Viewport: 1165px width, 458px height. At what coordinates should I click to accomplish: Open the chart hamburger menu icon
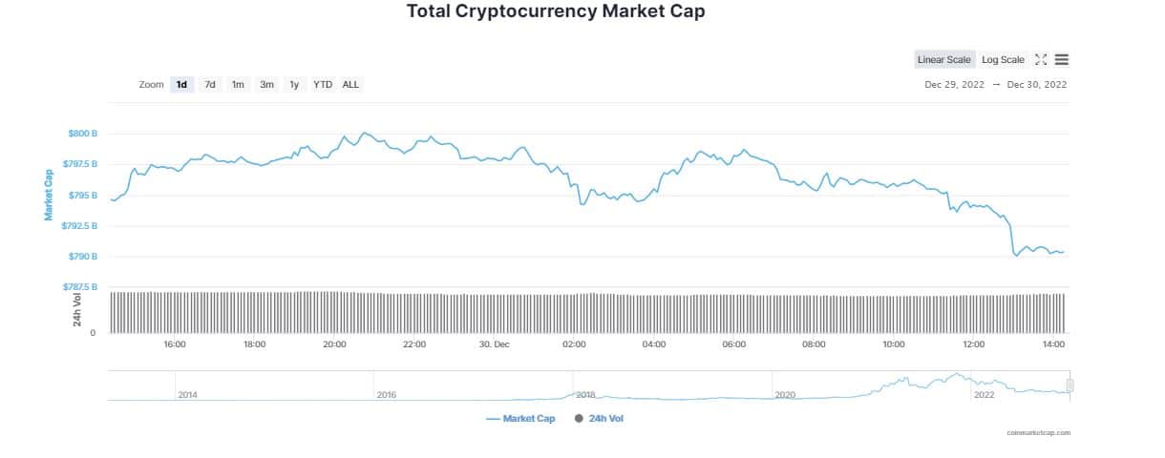pyautogui.click(x=1062, y=59)
